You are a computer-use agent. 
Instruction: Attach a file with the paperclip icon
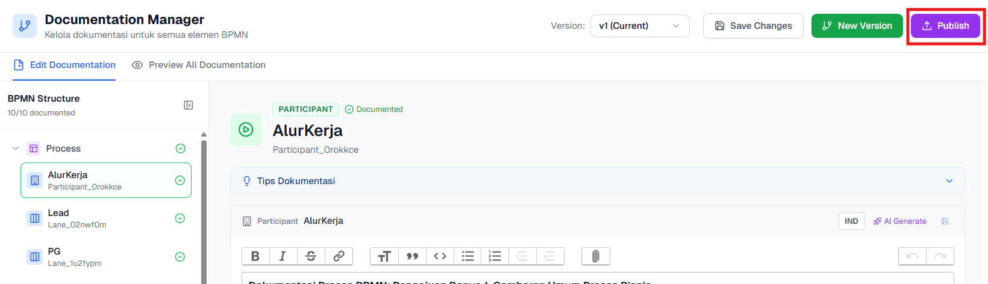pyautogui.click(x=595, y=256)
